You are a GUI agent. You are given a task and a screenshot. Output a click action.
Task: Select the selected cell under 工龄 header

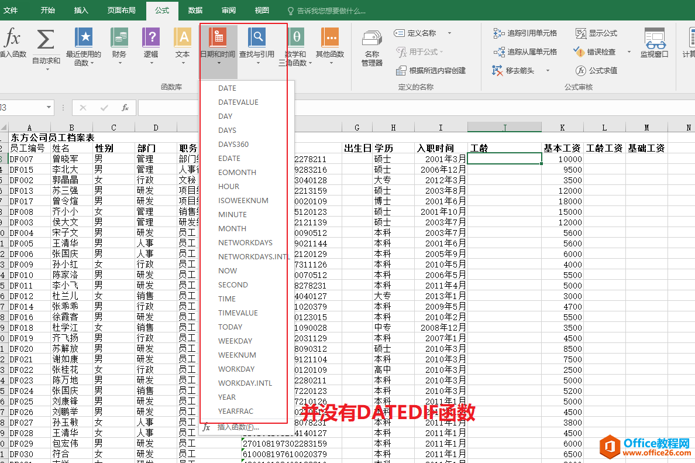point(504,159)
